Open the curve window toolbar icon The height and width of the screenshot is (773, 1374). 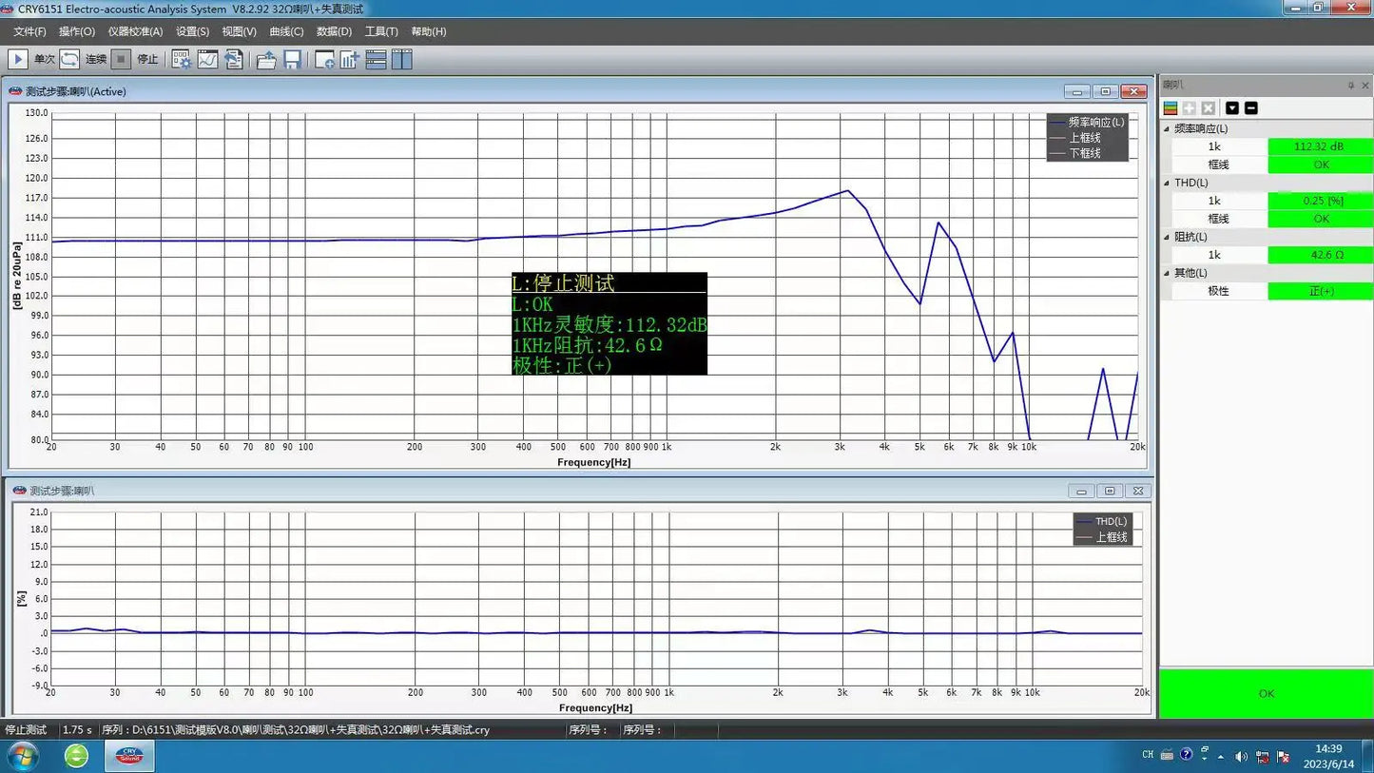pos(207,59)
